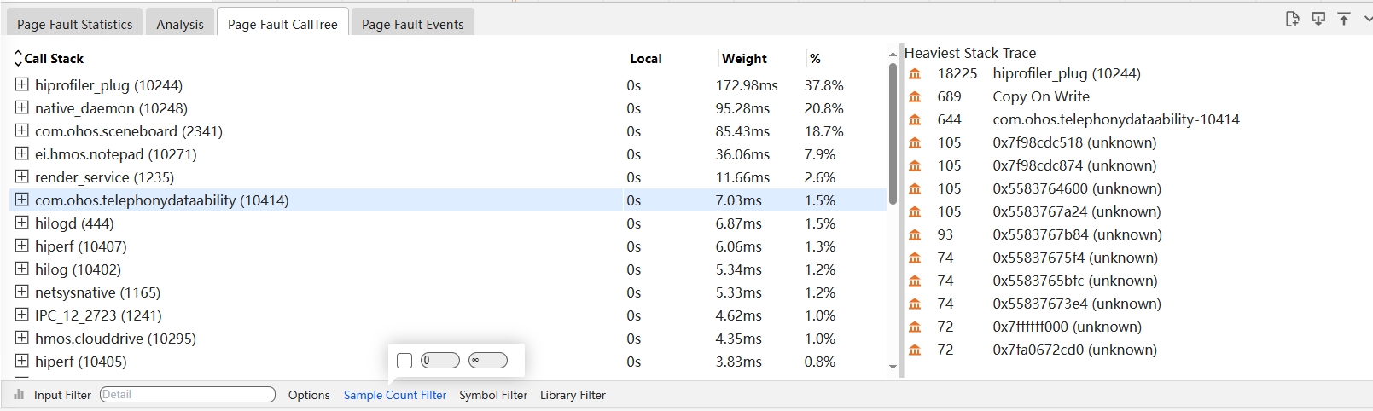Click the Input Filter Detail text field
Viewport: 1373px width, 411px height.
(188, 395)
